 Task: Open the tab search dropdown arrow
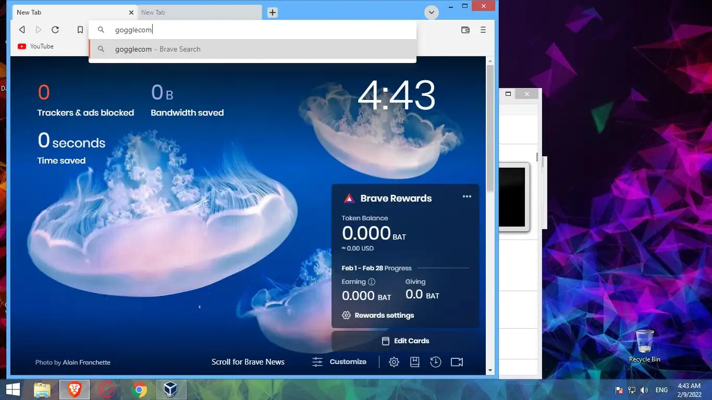pos(431,12)
